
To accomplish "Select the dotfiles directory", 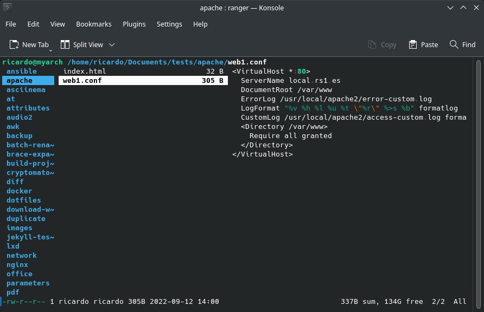I will pos(24,200).
